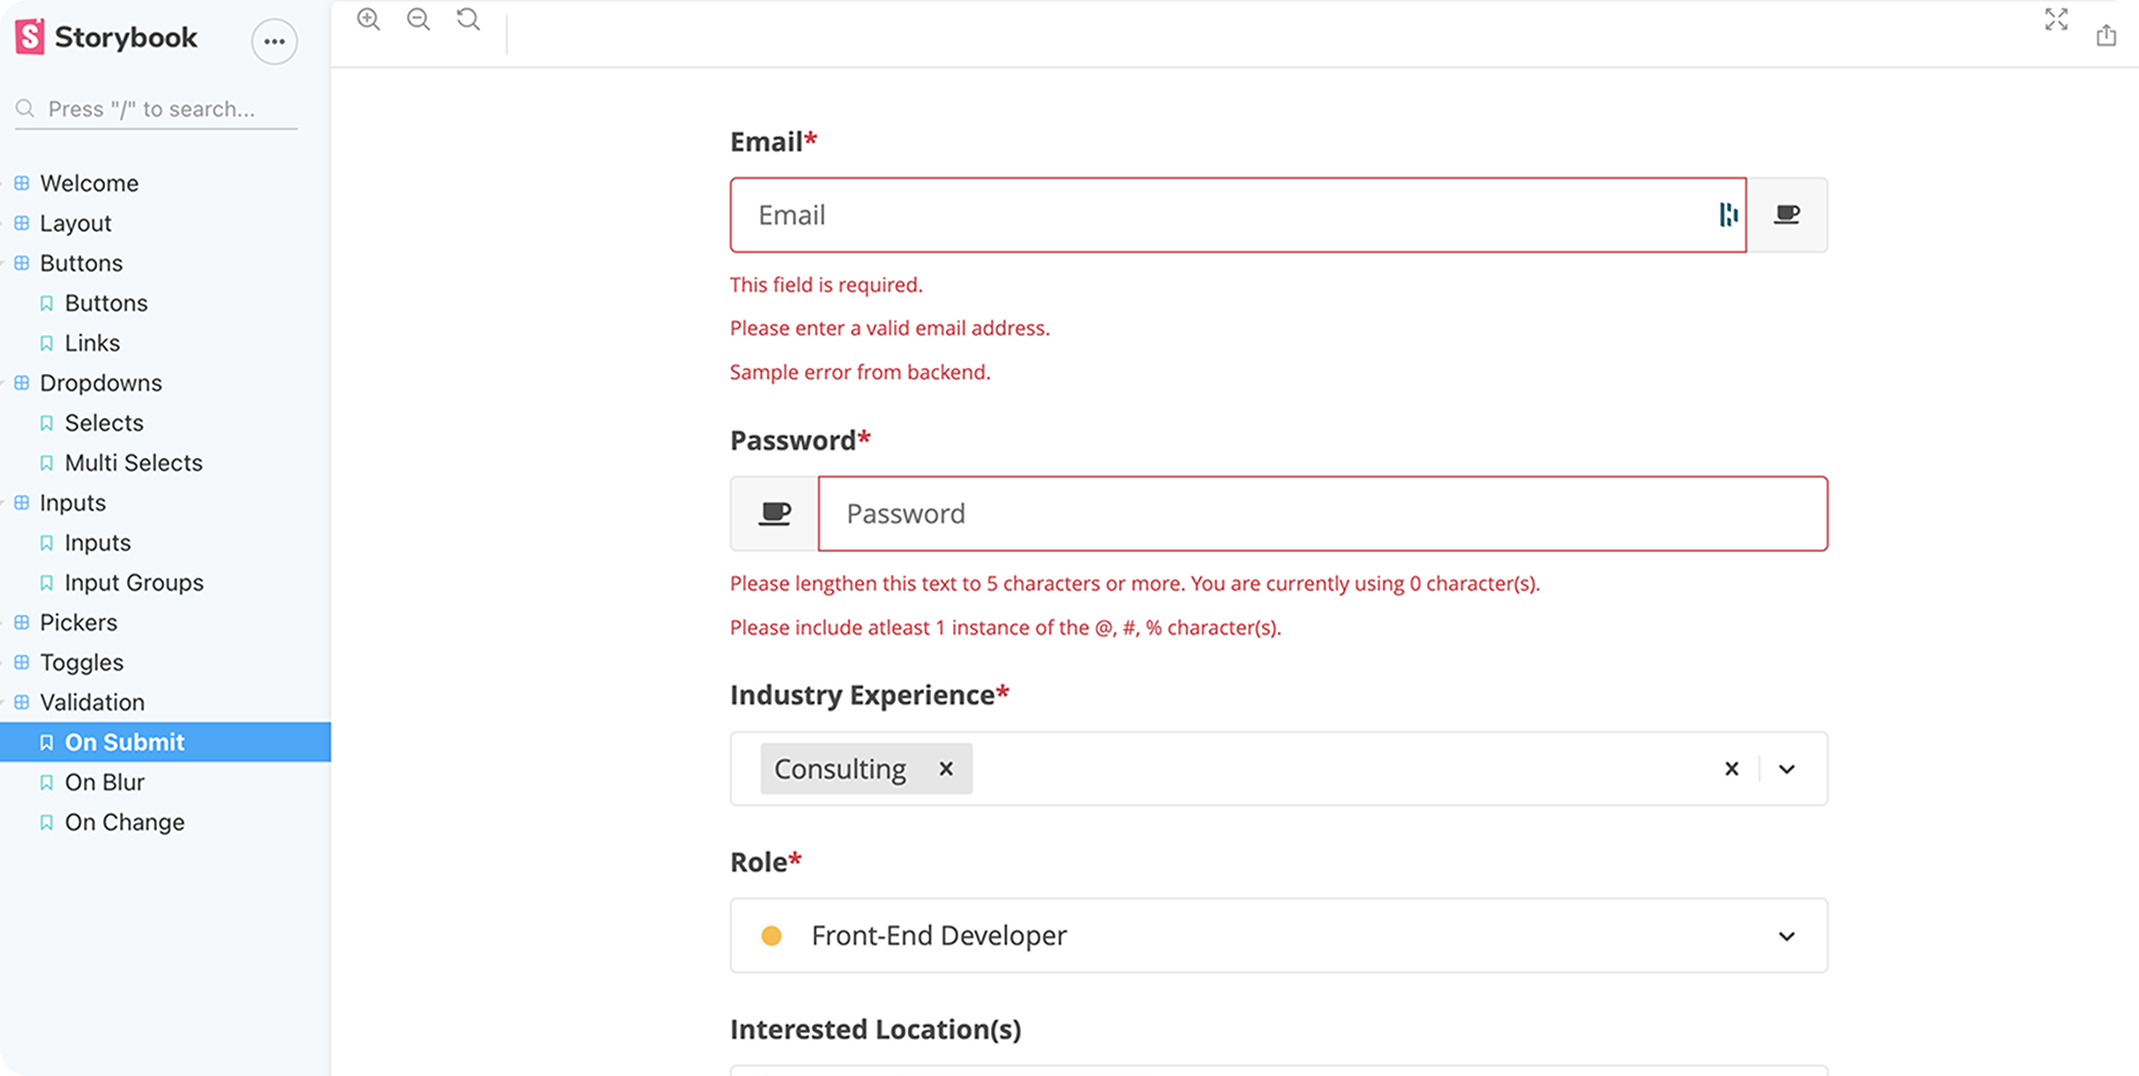Select the On Change story
Screen dimensions: 2139x1076
point(124,822)
